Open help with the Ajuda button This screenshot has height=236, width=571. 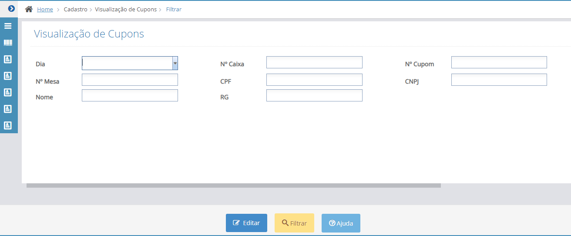[341, 223]
